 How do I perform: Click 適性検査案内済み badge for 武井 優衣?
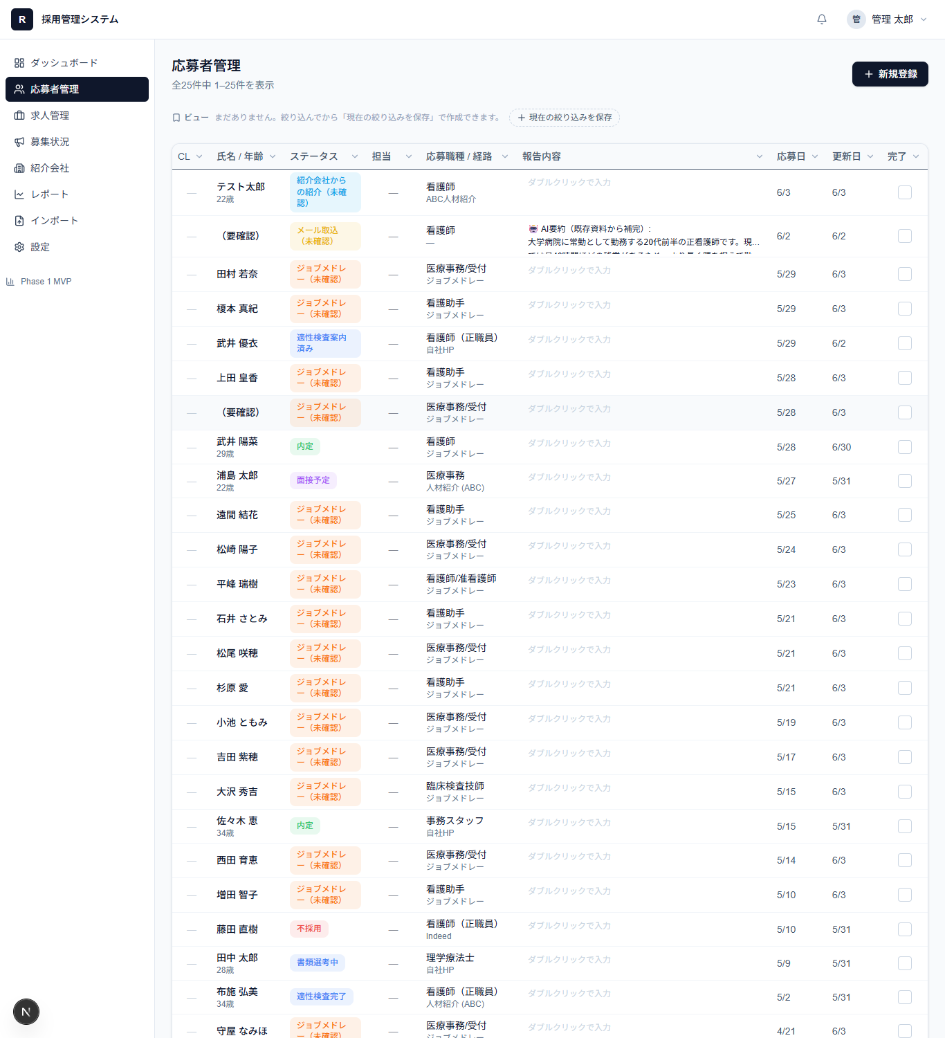coord(325,343)
